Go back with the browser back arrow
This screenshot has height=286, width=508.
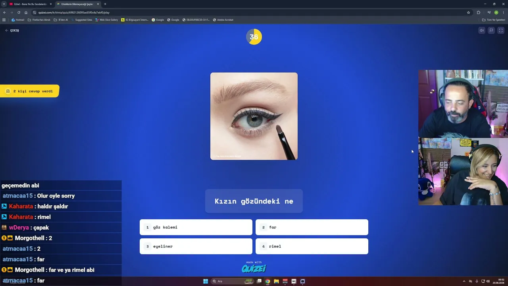pos(4,12)
